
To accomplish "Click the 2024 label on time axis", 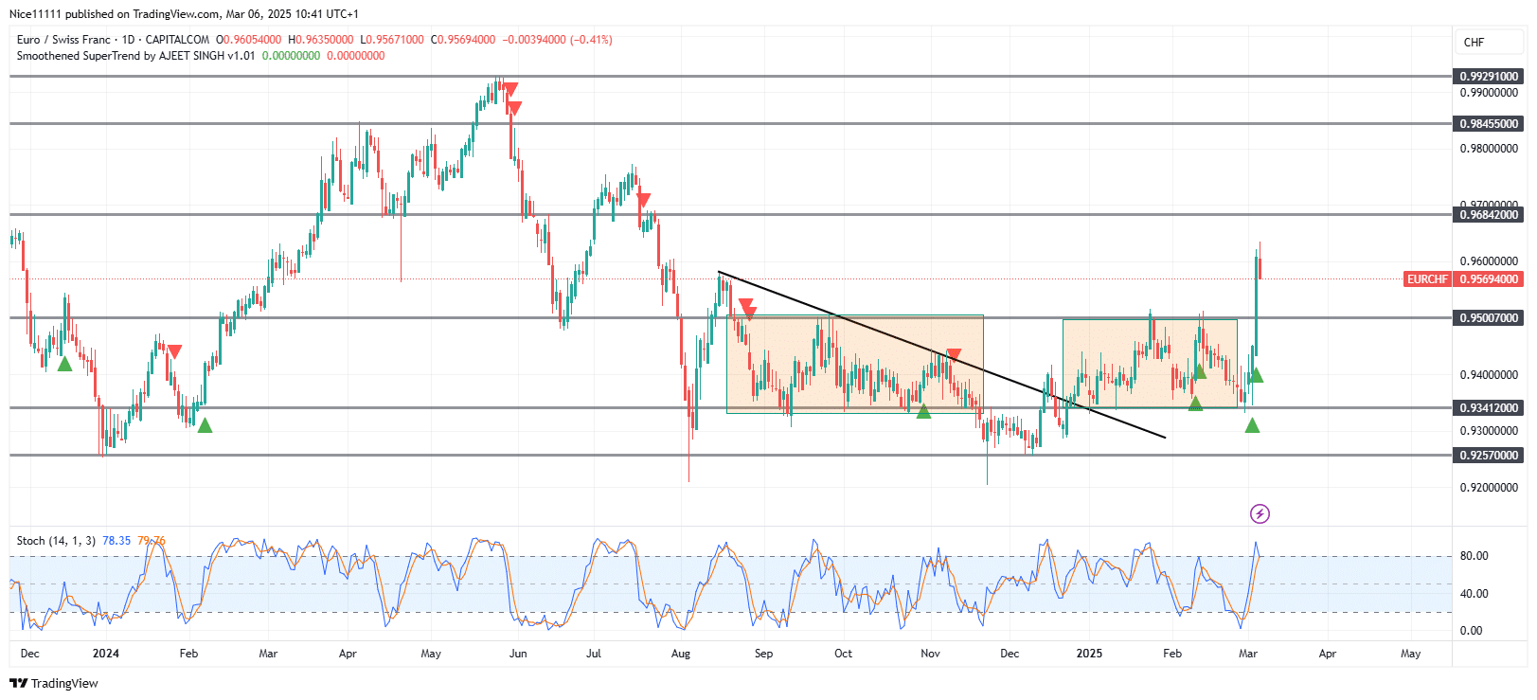I will (x=106, y=654).
